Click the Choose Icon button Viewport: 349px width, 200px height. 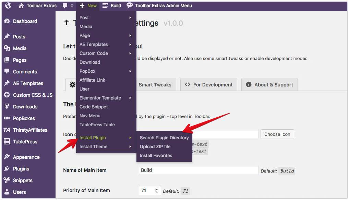coord(277,134)
